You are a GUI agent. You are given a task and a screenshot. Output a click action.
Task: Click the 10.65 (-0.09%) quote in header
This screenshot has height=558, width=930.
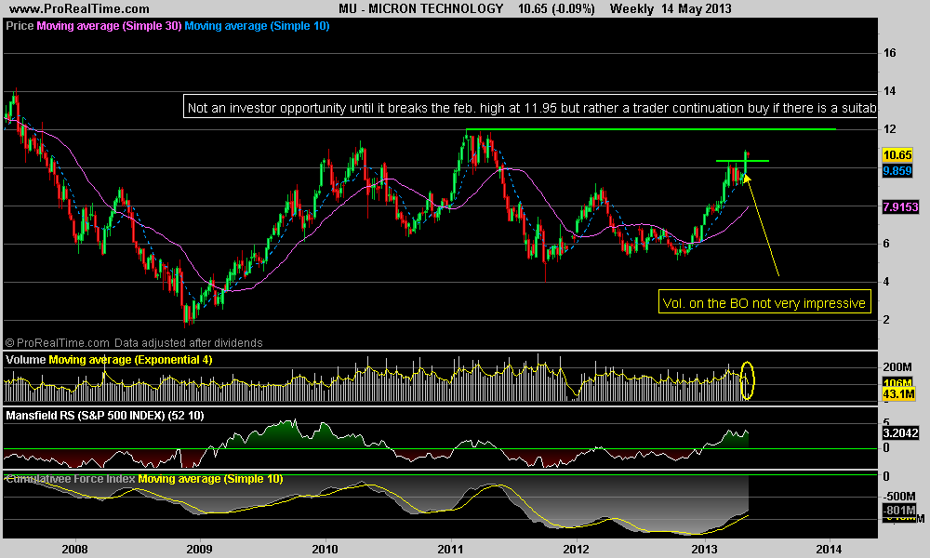point(556,9)
